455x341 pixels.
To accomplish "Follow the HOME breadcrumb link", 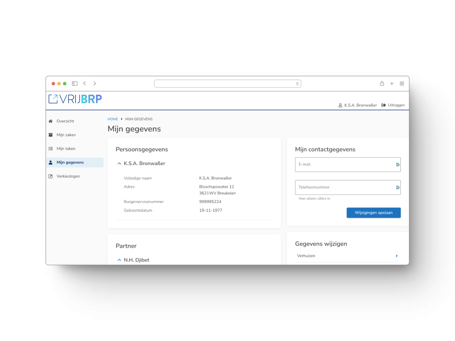I will point(113,119).
